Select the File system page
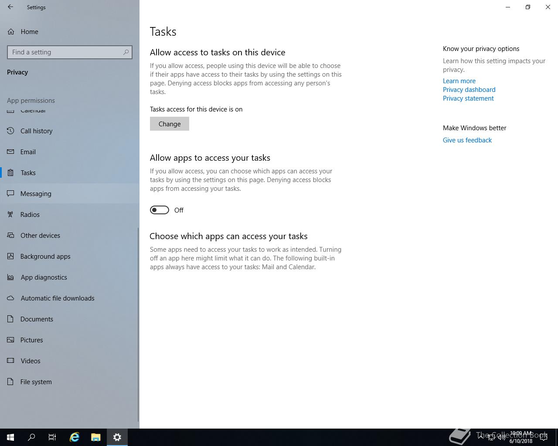The width and height of the screenshot is (558, 446). [70, 382]
